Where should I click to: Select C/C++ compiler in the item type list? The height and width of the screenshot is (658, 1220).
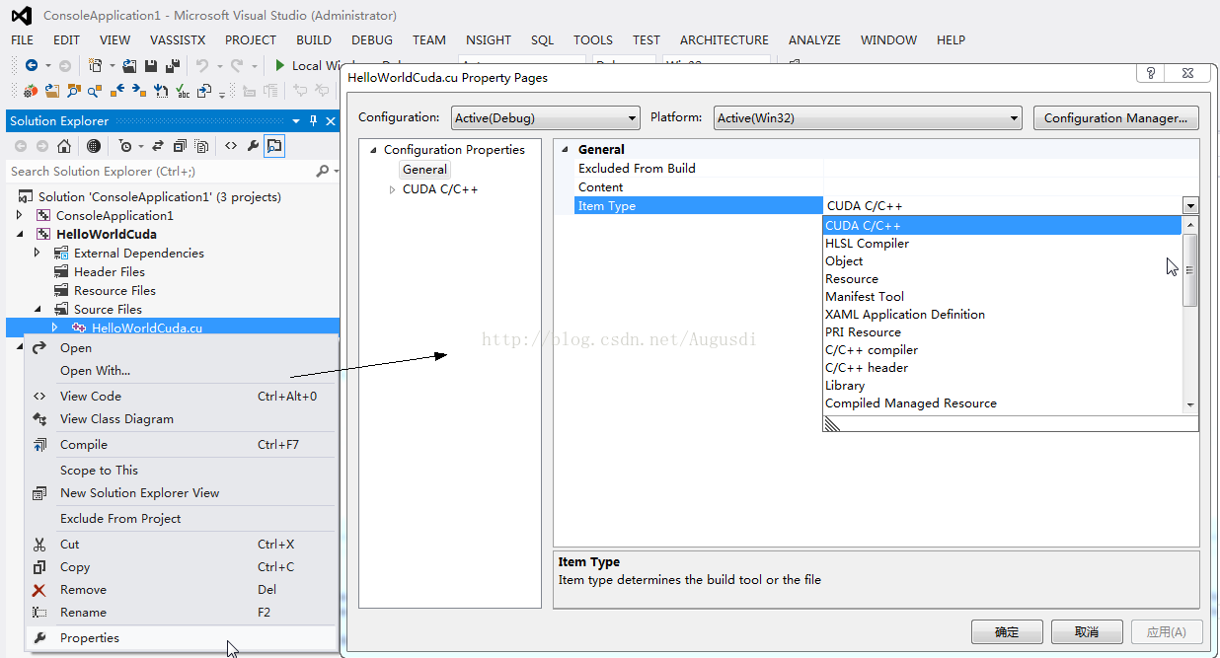[x=1002, y=350]
